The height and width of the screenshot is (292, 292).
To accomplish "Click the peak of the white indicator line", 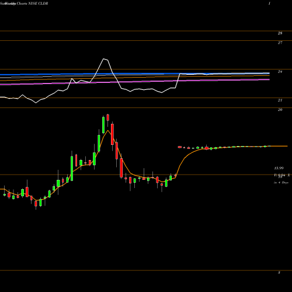I will [104, 58].
